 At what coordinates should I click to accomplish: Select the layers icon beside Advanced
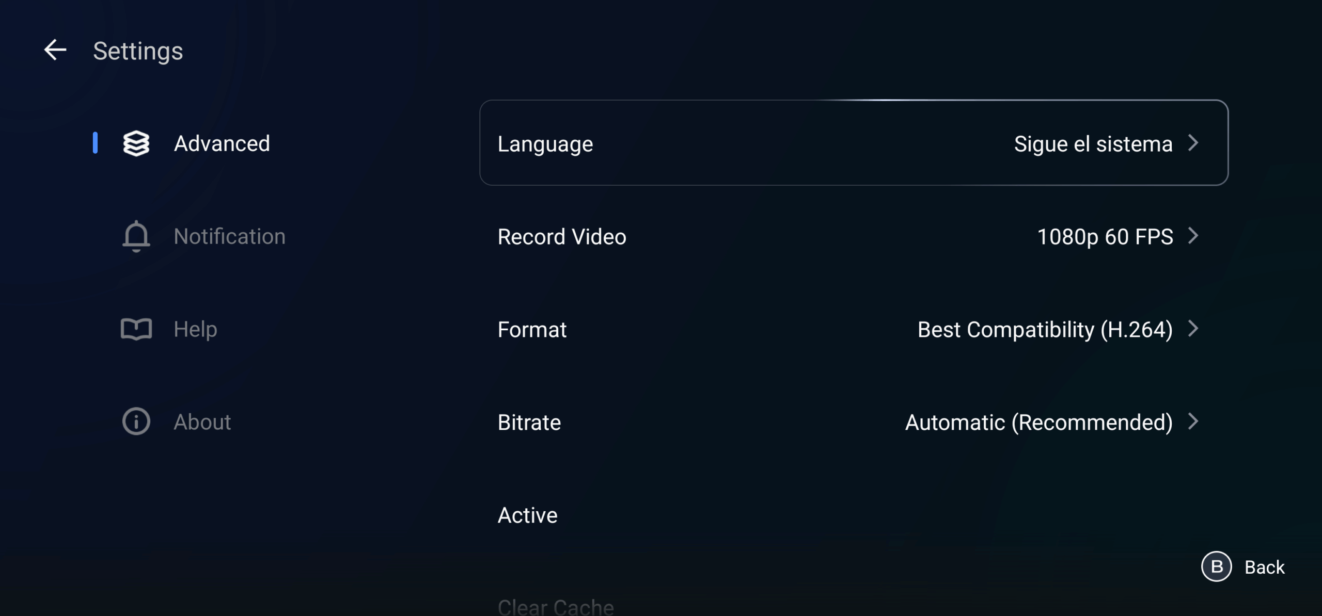click(x=137, y=143)
